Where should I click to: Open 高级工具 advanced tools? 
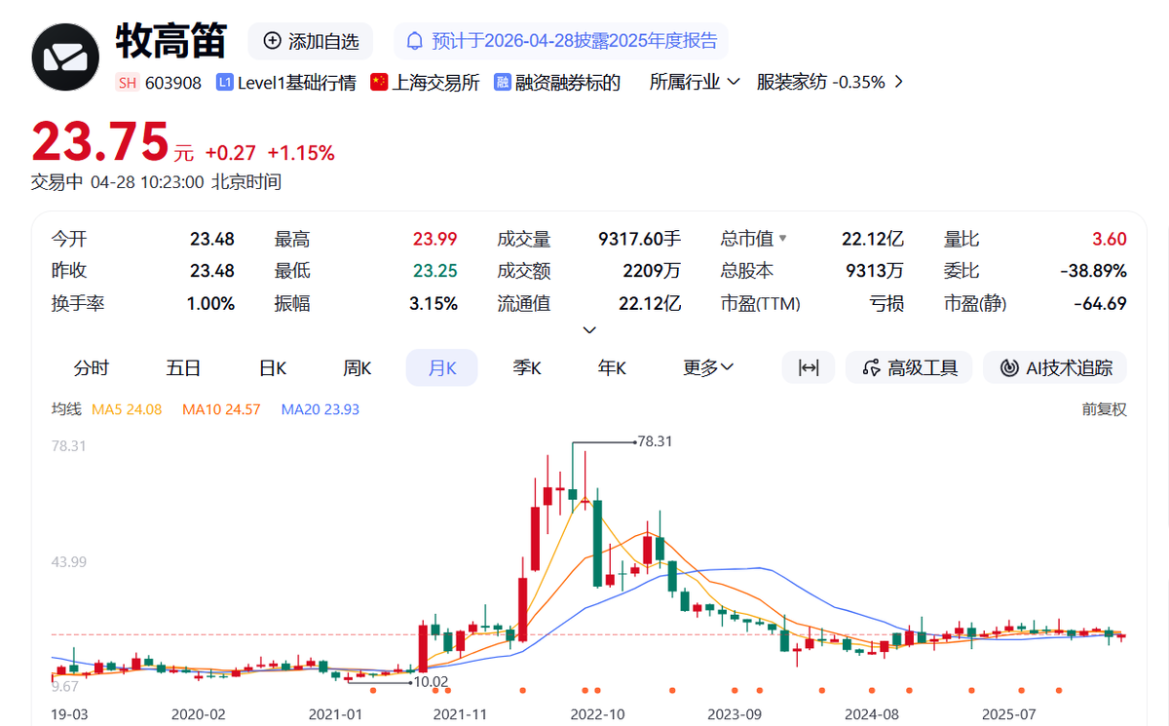coord(909,367)
